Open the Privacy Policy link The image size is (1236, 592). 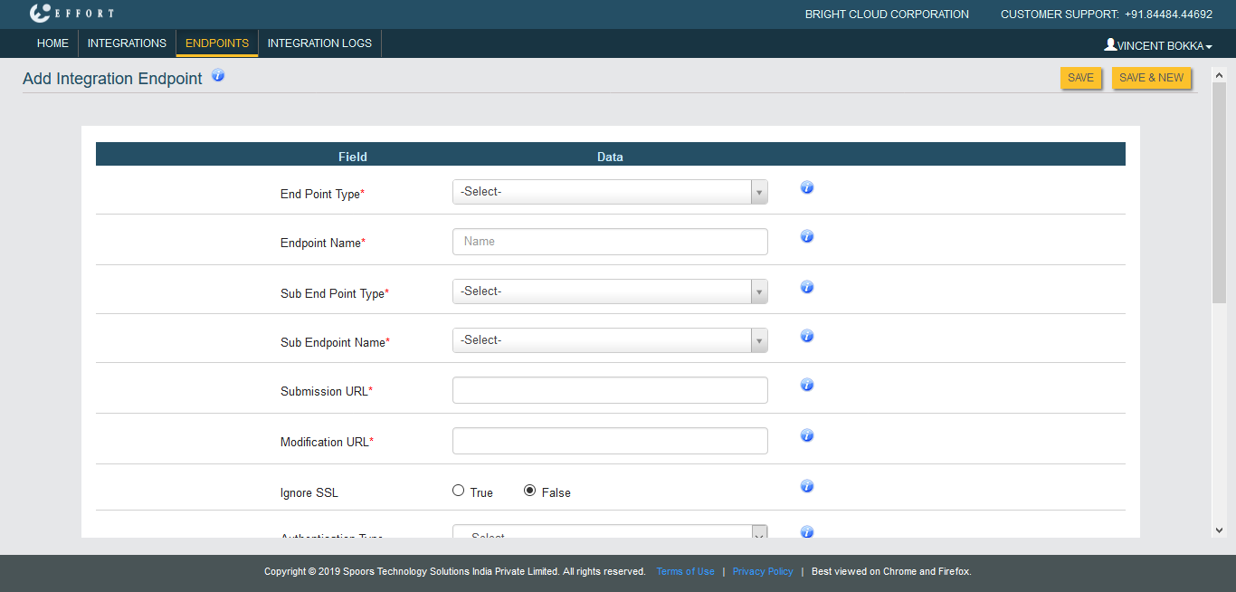point(763,572)
